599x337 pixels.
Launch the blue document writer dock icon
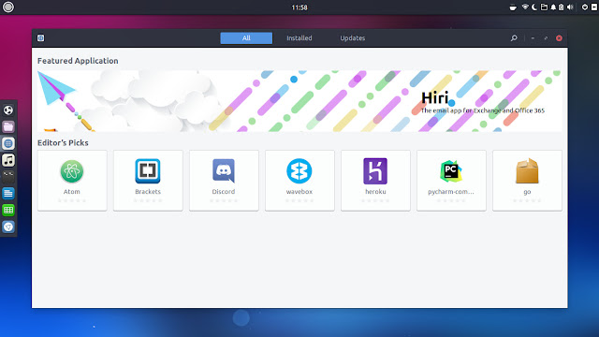tap(8, 194)
